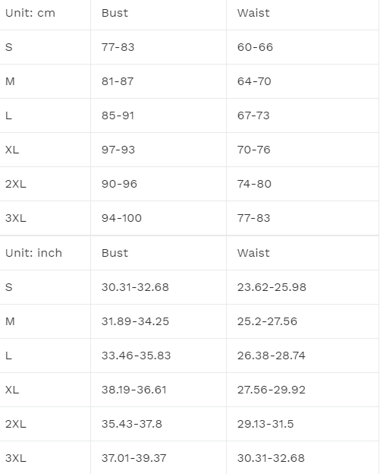Click the 3XL size label in cm table
The height and width of the screenshot is (474, 380).
click(x=16, y=218)
